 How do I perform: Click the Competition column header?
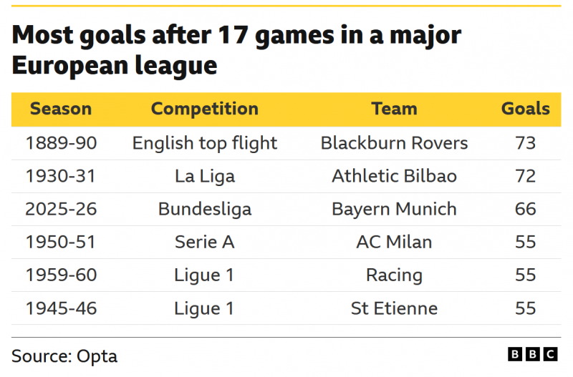click(205, 109)
